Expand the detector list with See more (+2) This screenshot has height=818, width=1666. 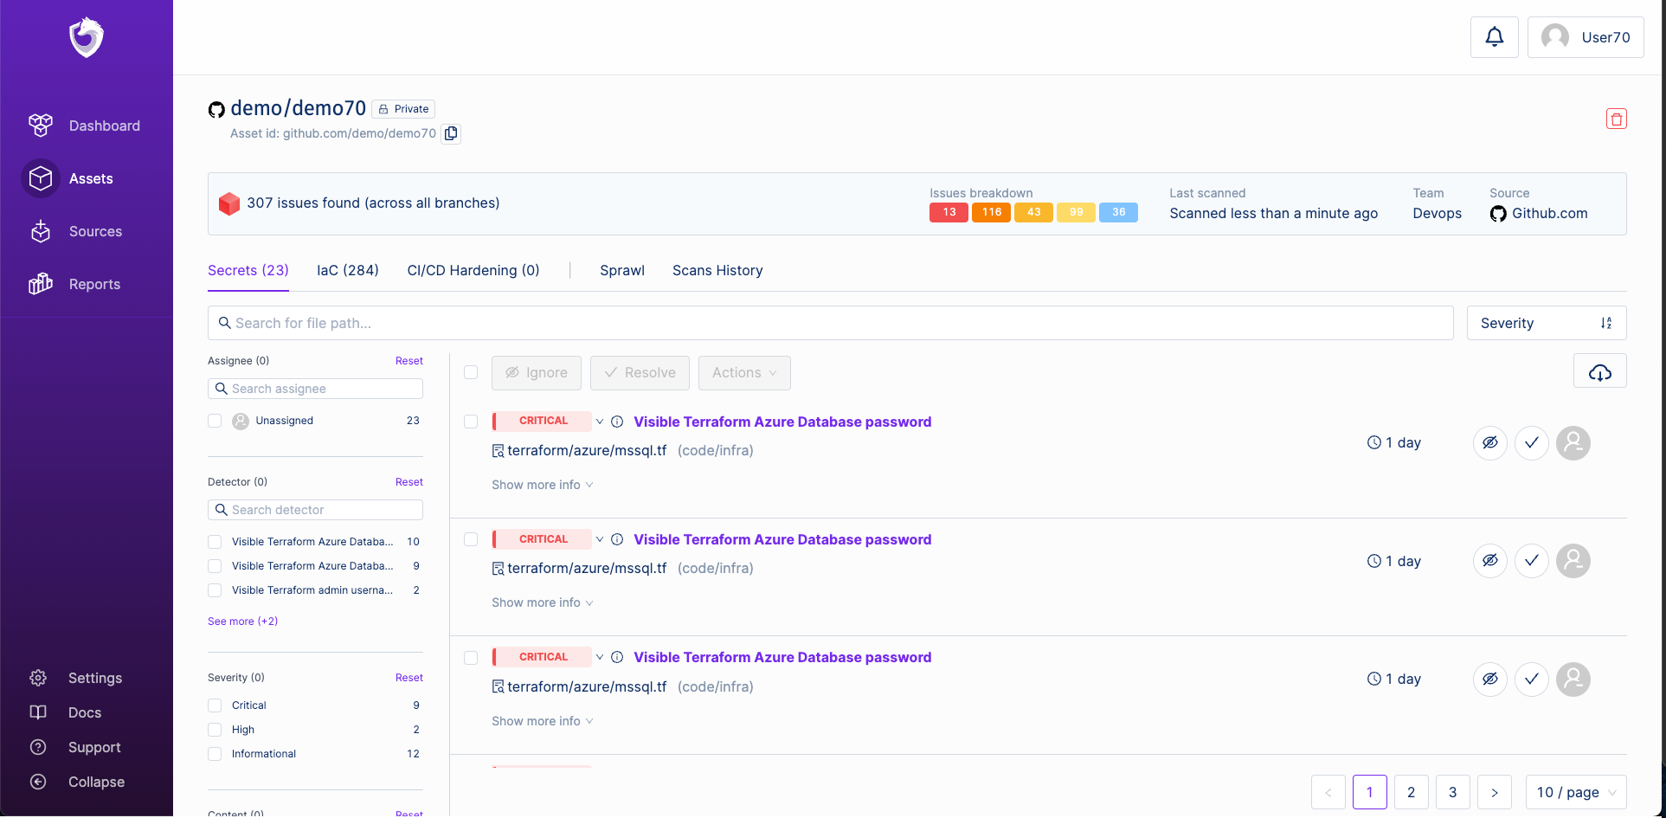[242, 622]
